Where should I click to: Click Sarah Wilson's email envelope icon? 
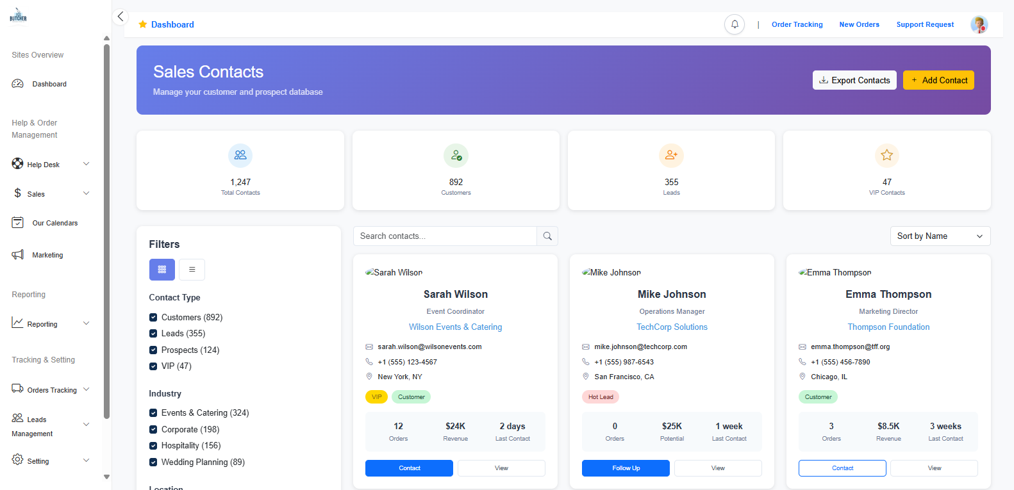click(369, 347)
